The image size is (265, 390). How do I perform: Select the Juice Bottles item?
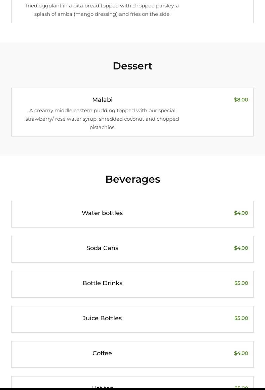point(102,318)
